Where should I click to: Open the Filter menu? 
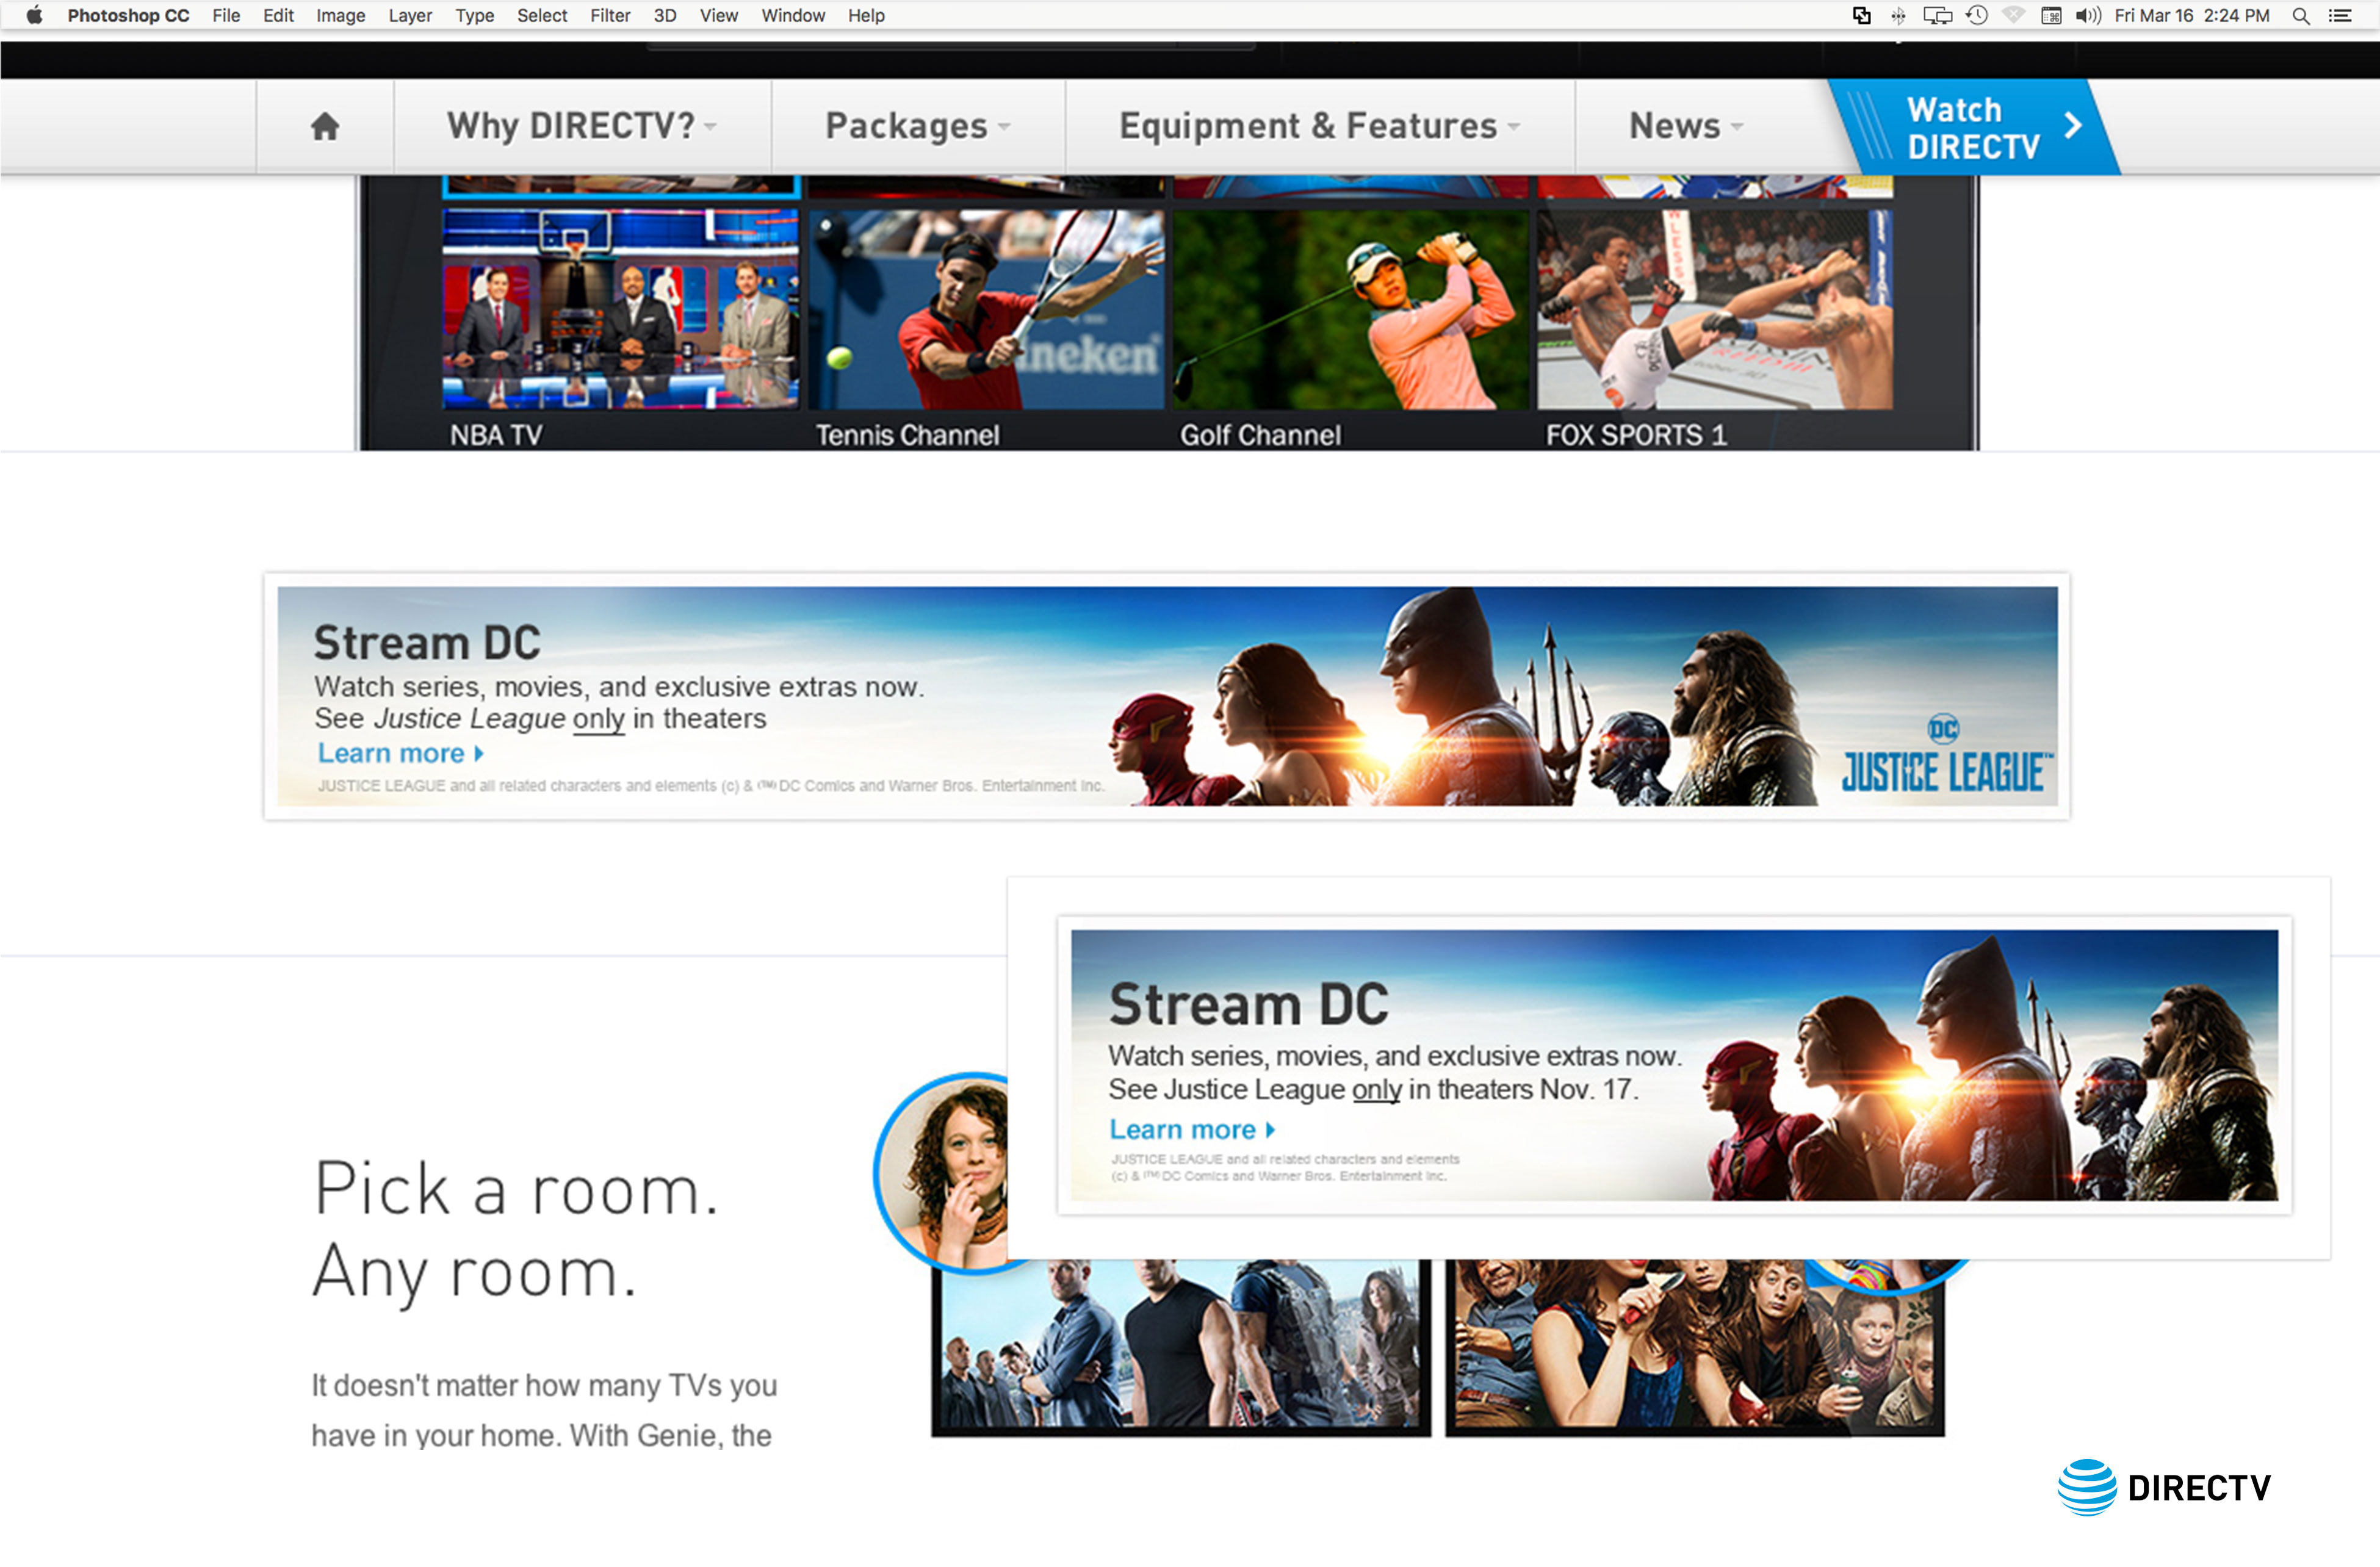point(610,15)
